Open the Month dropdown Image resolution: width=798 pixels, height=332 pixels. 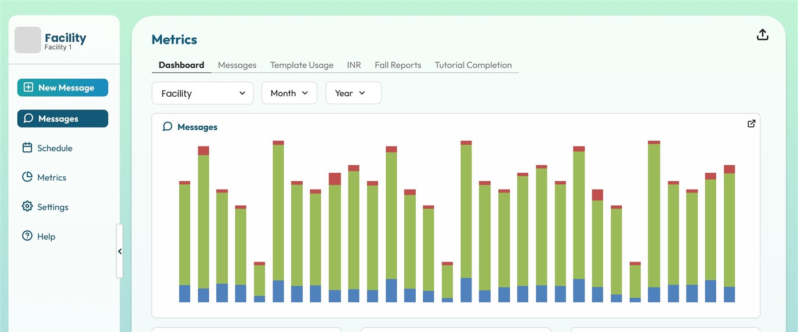(289, 93)
